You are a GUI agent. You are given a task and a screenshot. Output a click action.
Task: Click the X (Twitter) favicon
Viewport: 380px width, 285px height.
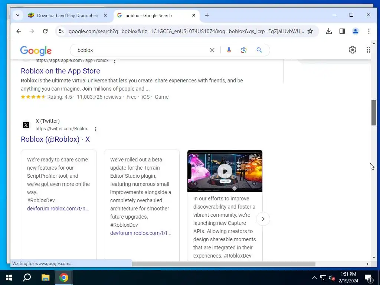tap(26, 125)
